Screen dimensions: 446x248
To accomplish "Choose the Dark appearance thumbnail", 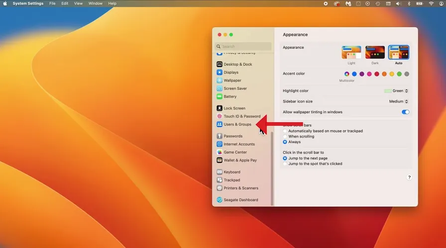I will [375, 53].
